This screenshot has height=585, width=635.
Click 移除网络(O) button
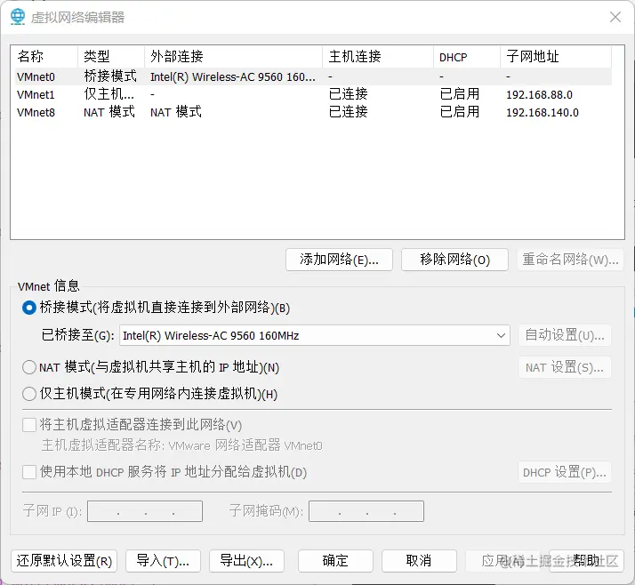point(454,260)
